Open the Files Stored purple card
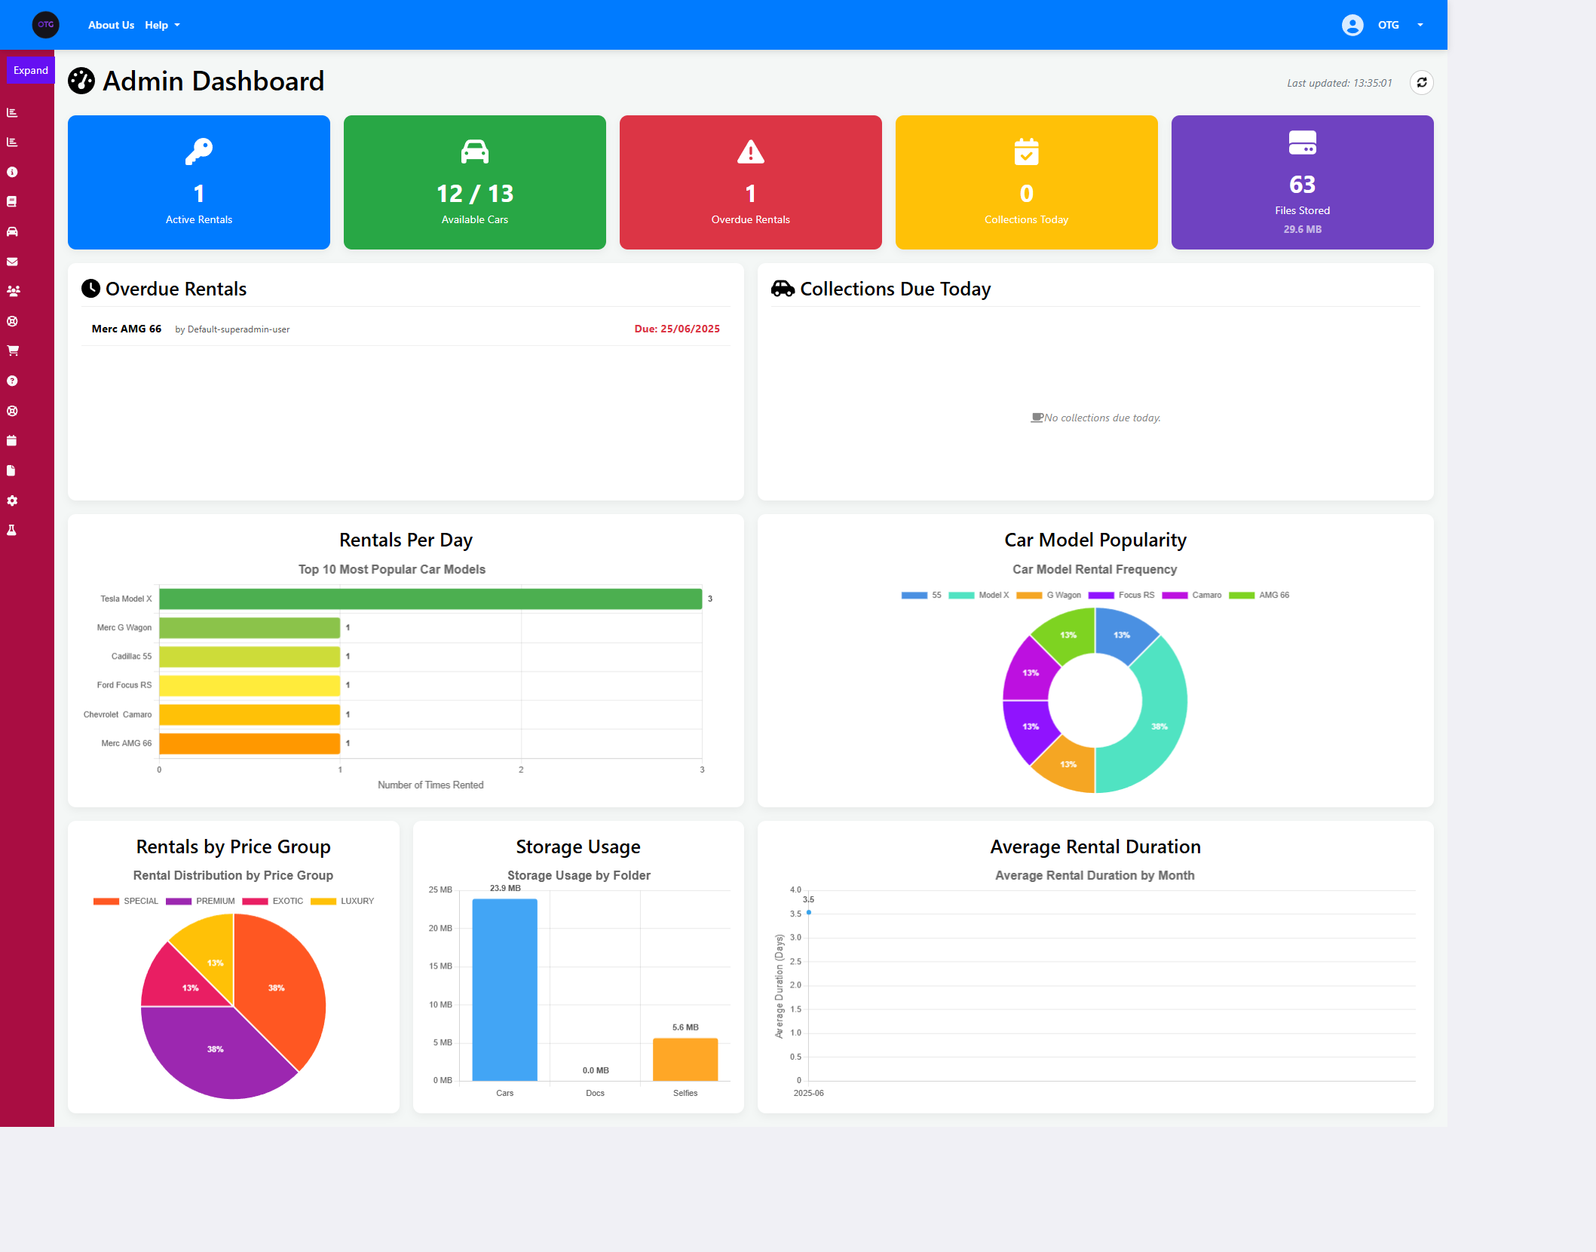The width and height of the screenshot is (1596, 1252). (1303, 182)
